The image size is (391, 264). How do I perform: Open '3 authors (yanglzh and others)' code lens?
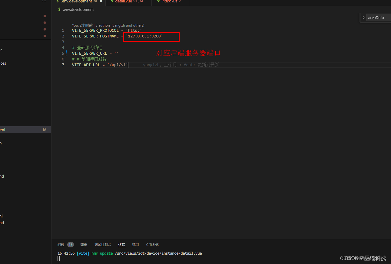point(120,25)
